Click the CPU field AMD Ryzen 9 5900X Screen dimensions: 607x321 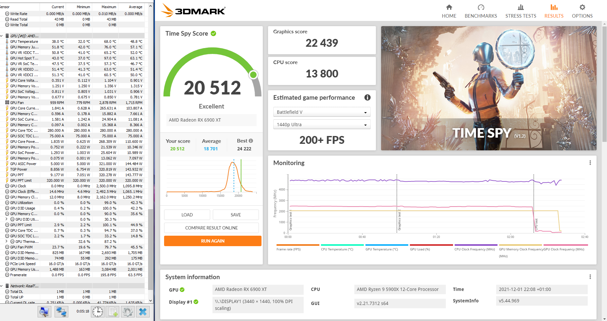click(x=400, y=289)
